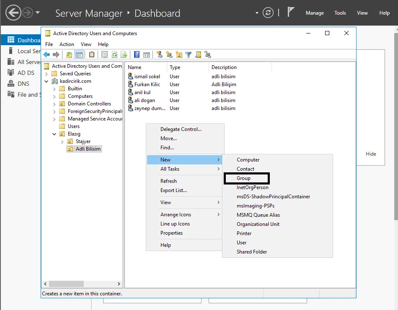The height and width of the screenshot is (310, 398).
Task: Click Find objects magnifier icon
Action: 198,54
